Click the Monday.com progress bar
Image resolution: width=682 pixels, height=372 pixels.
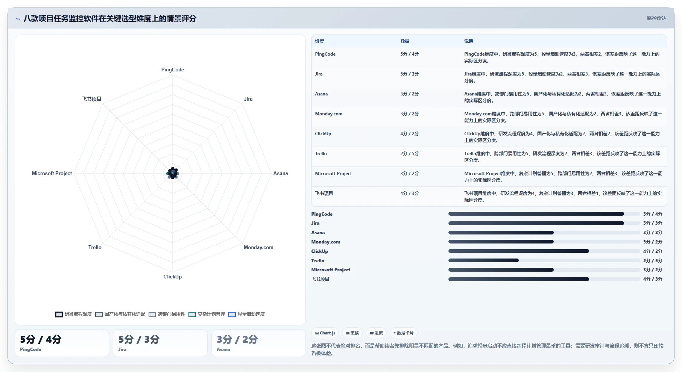[544, 242]
